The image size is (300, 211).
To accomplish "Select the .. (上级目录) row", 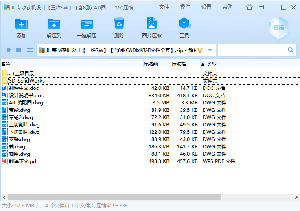I will pos(150,74).
